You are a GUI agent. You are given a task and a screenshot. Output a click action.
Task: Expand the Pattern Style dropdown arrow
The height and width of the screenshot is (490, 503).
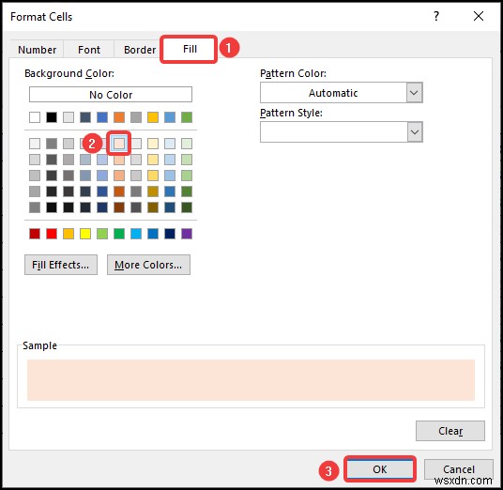tap(415, 131)
